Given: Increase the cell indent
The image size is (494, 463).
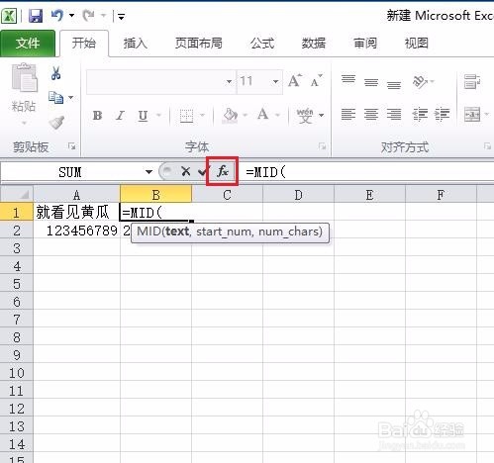Looking at the screenshot, I should (443, 115).
